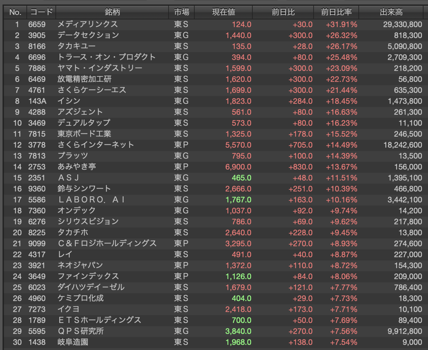Sort by the 出来高 column header
The height and width of the screenshot is (350, 428).
coord(391,12)
